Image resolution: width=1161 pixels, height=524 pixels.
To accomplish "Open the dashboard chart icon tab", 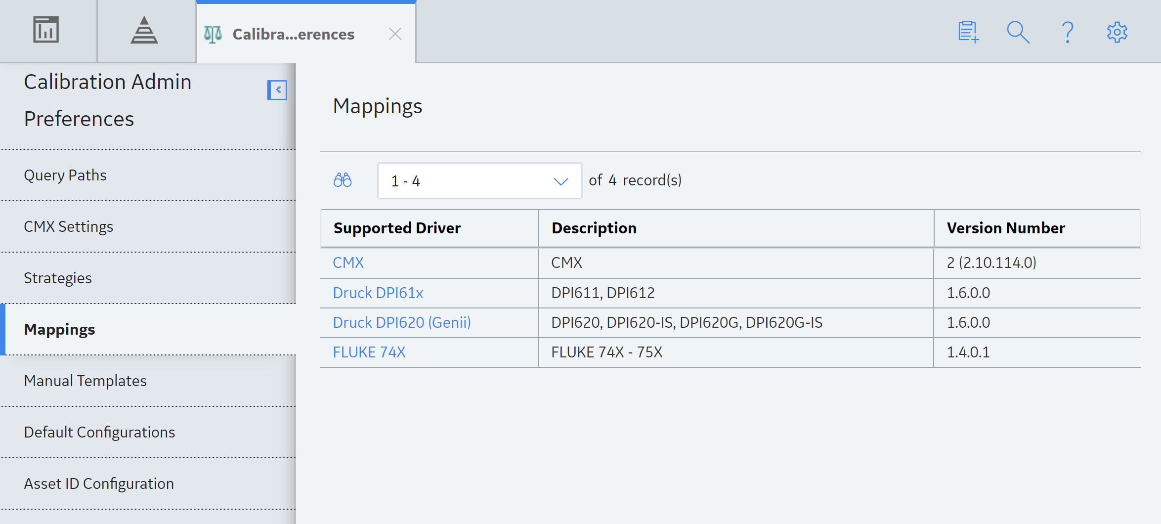I will click(46, 31).
